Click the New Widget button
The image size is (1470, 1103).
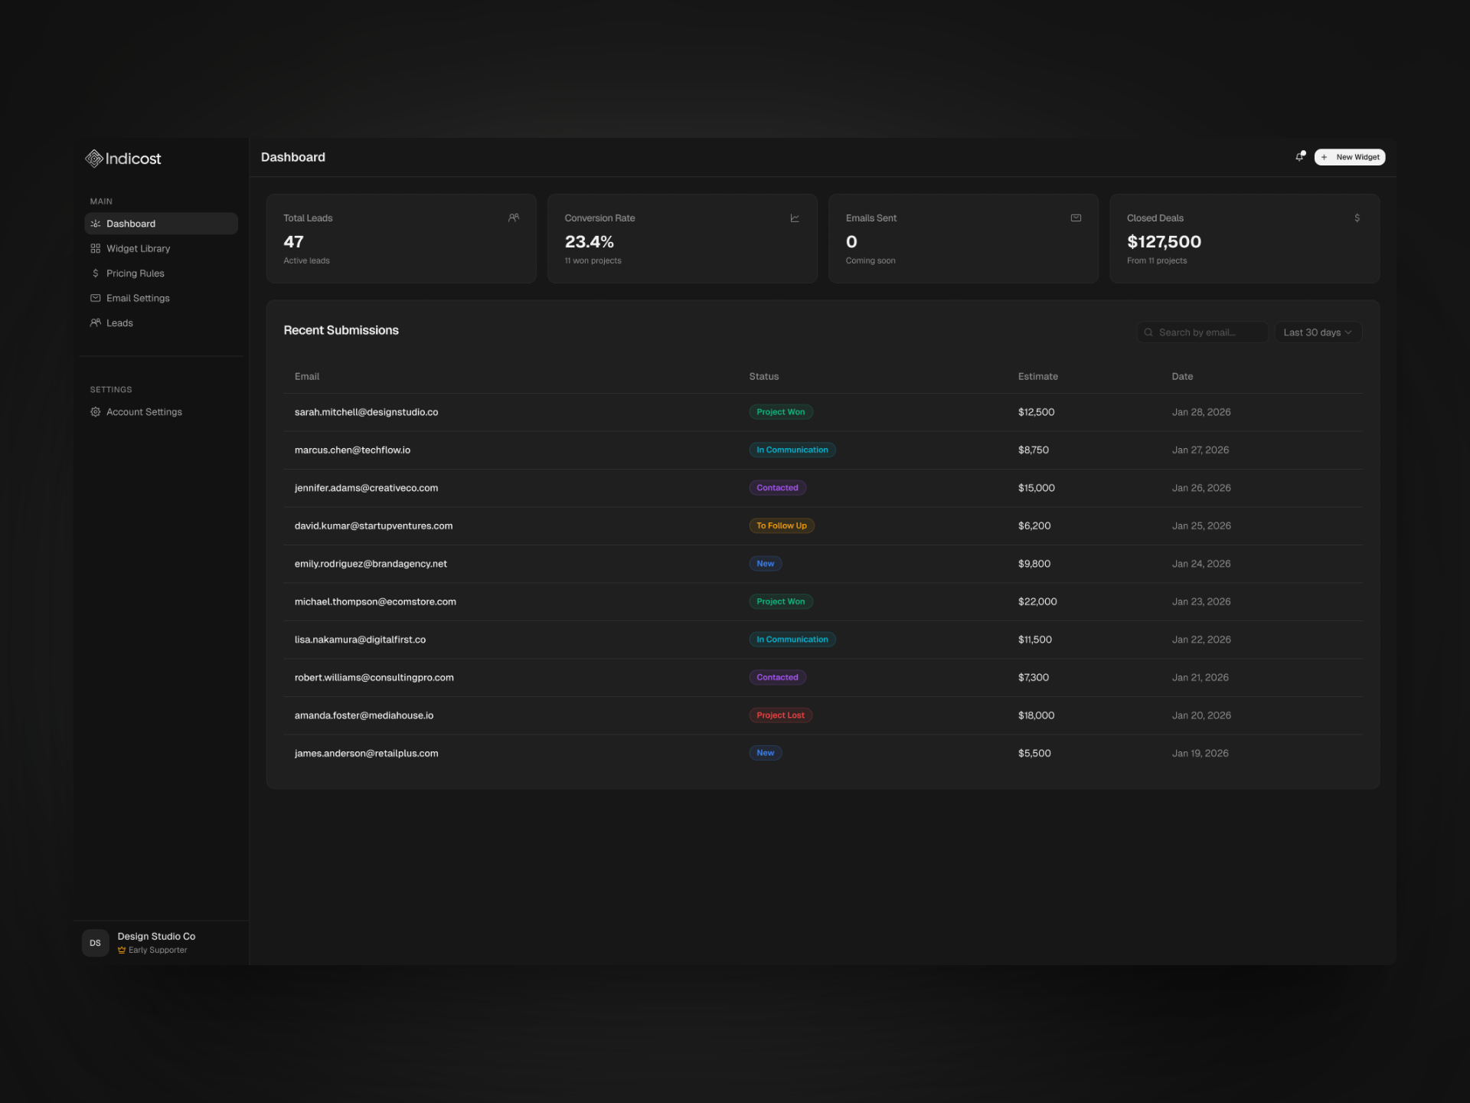tap(1350, 156)
